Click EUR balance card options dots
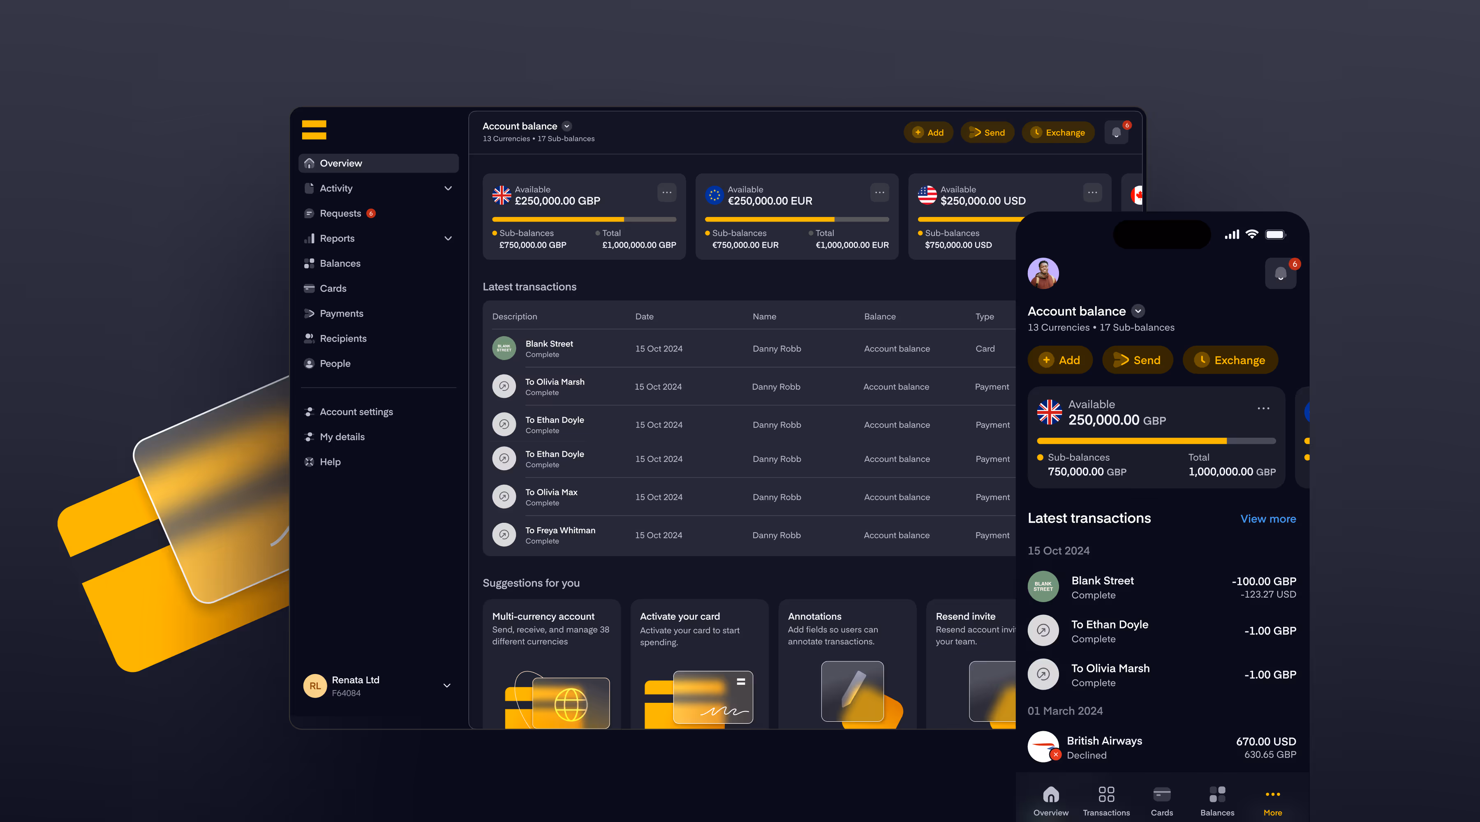 pos(879,193)
